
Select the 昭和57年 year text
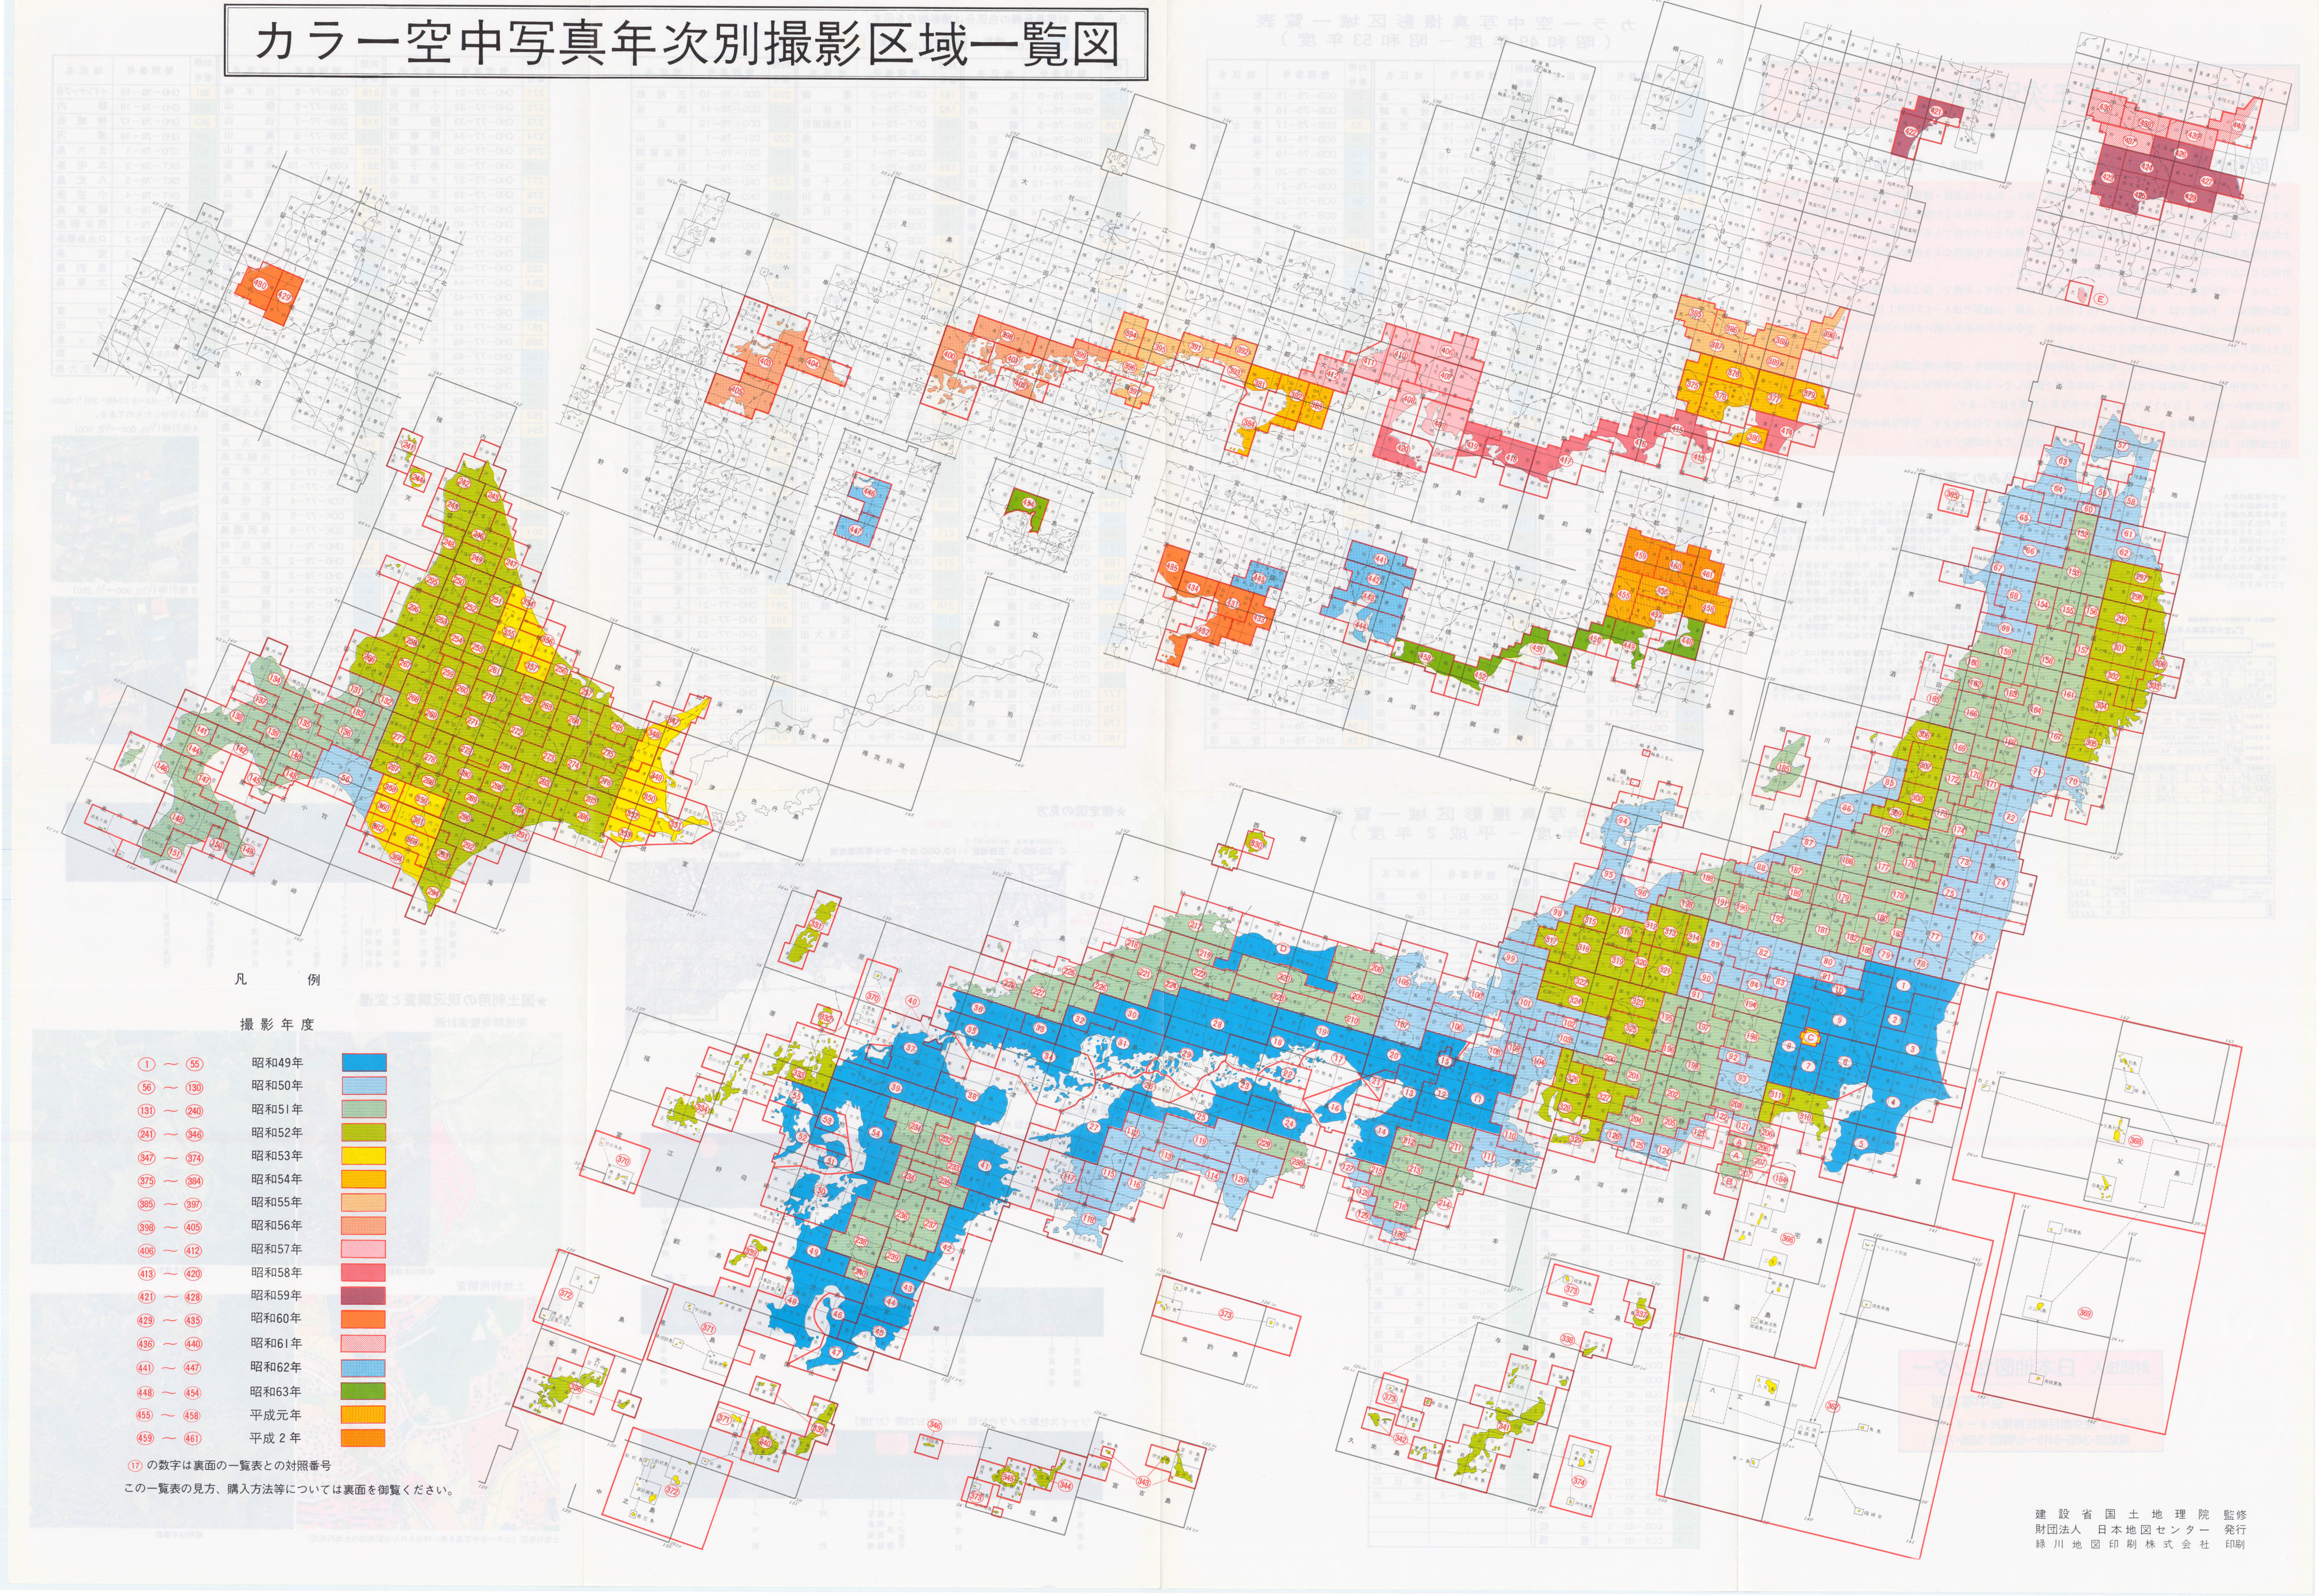coord(277,1250)
